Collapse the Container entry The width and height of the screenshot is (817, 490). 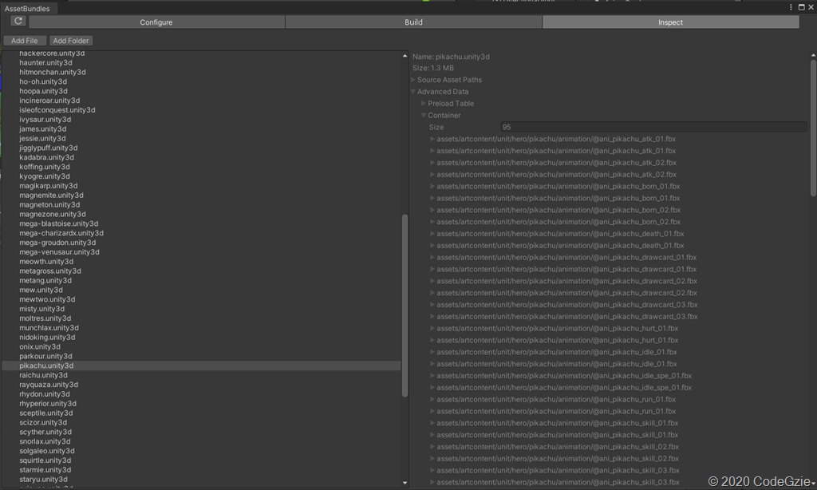[x=424, y=115]
